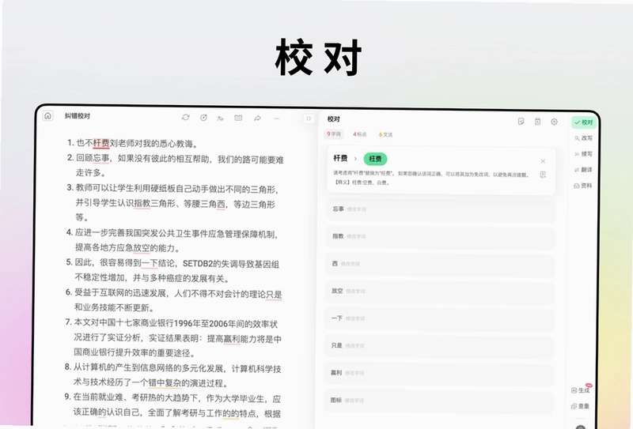
Task: Switch to the 9 字词 tab
Action: pyautogui.click(x=334, y=134)
